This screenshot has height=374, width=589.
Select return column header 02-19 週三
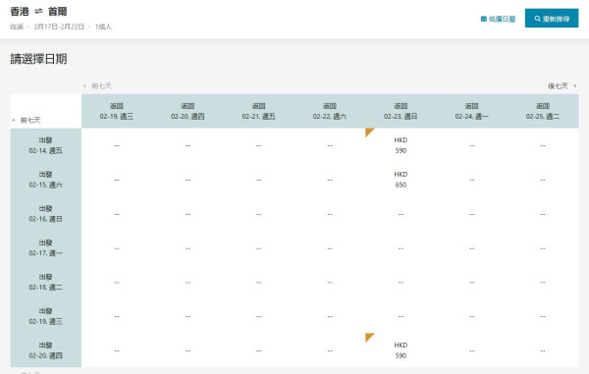tap(117, 111)
